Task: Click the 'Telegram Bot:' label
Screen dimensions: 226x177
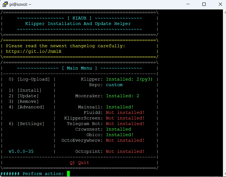Action: [x=85, y=124]
